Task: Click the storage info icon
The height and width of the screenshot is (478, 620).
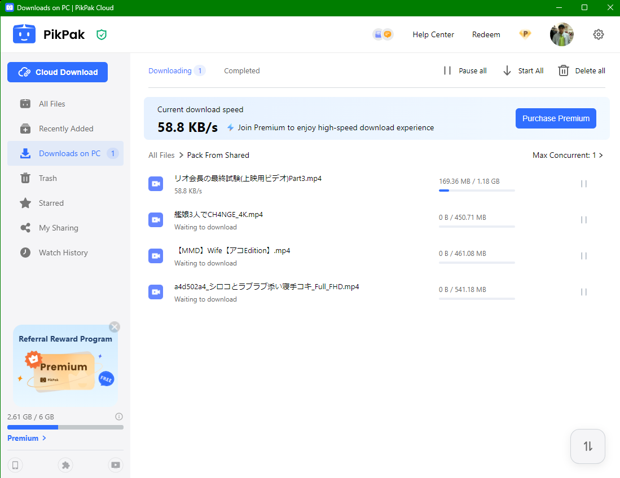Action: (x=119, y=417)
